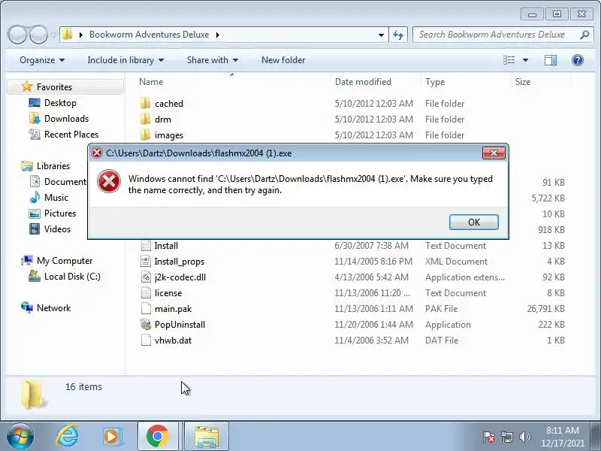Click the volume speaker tray icon
Viewport: 601px width, 451px height.
524,437
